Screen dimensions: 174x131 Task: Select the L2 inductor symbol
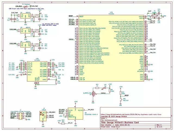click(x=37, y=30)
